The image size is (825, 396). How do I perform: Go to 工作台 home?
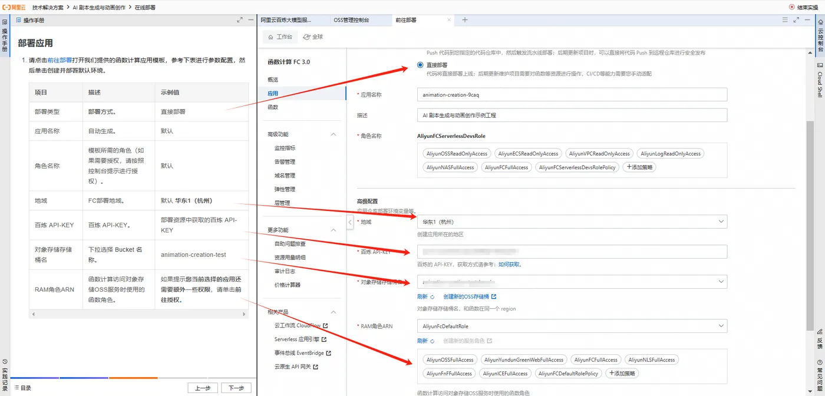(280, 37)
